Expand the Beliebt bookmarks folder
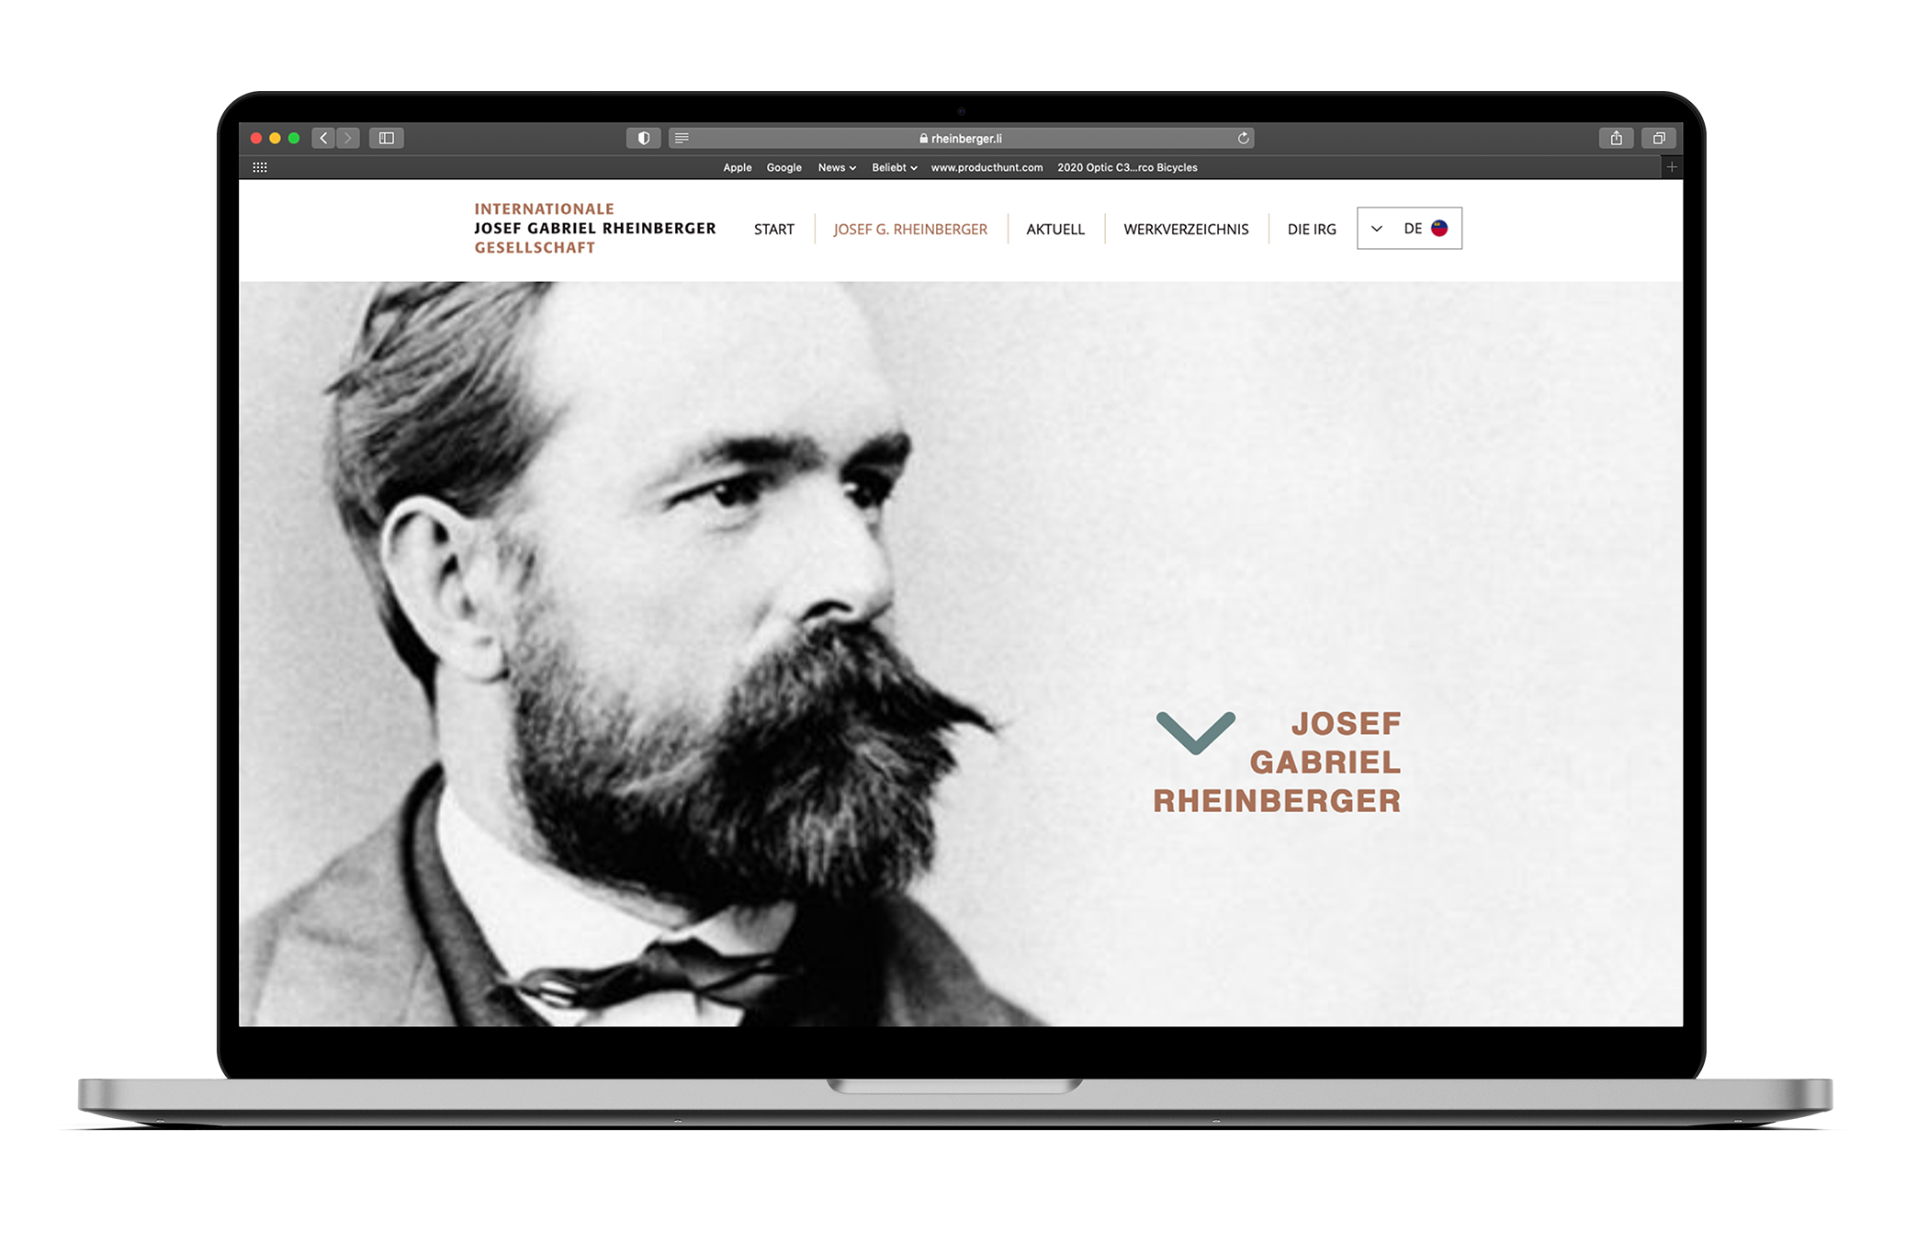This screenshot has width=1917, height=1243. point(894,167)
